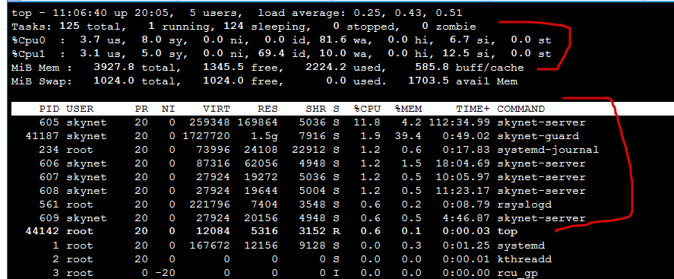Select PID 609 in the list

pos(49,218)
